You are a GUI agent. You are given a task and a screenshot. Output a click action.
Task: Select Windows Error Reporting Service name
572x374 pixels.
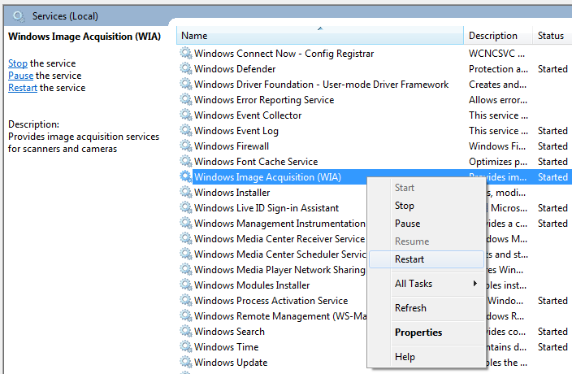click(264, 100)
